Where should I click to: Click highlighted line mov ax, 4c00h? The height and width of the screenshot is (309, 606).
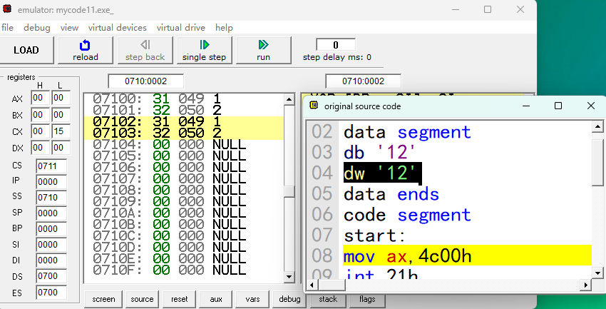[x=467, y=255]
